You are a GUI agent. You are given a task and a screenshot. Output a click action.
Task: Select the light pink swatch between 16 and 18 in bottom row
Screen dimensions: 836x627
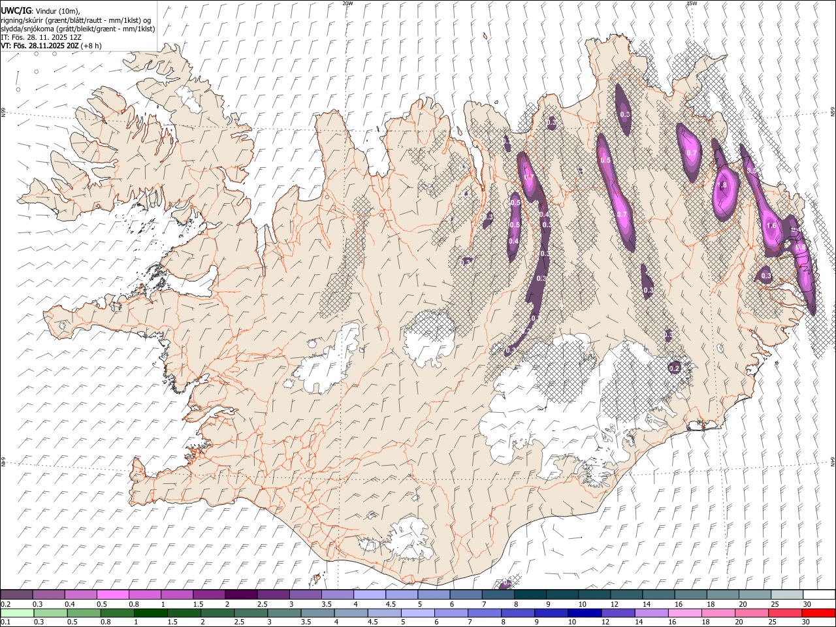coord(684,613)
